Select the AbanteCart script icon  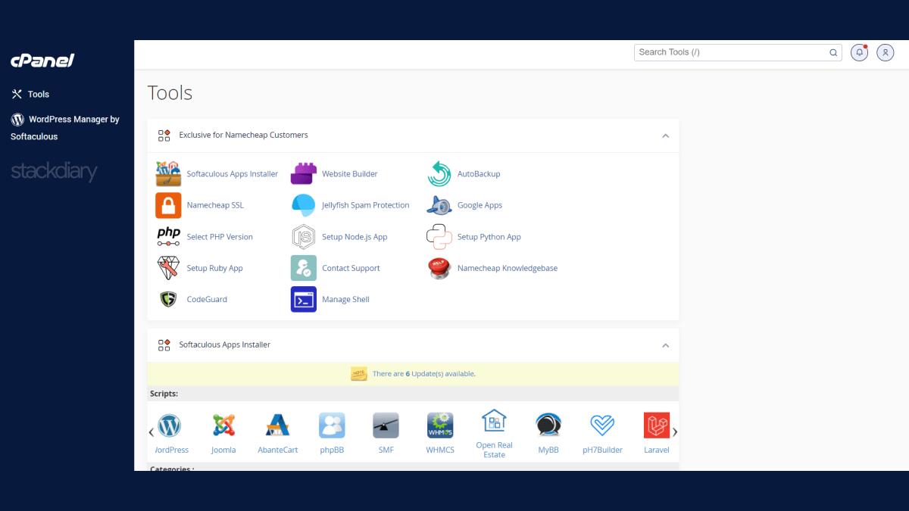[278, 425]
